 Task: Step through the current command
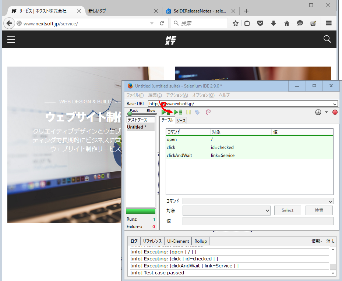pos(197,112)
